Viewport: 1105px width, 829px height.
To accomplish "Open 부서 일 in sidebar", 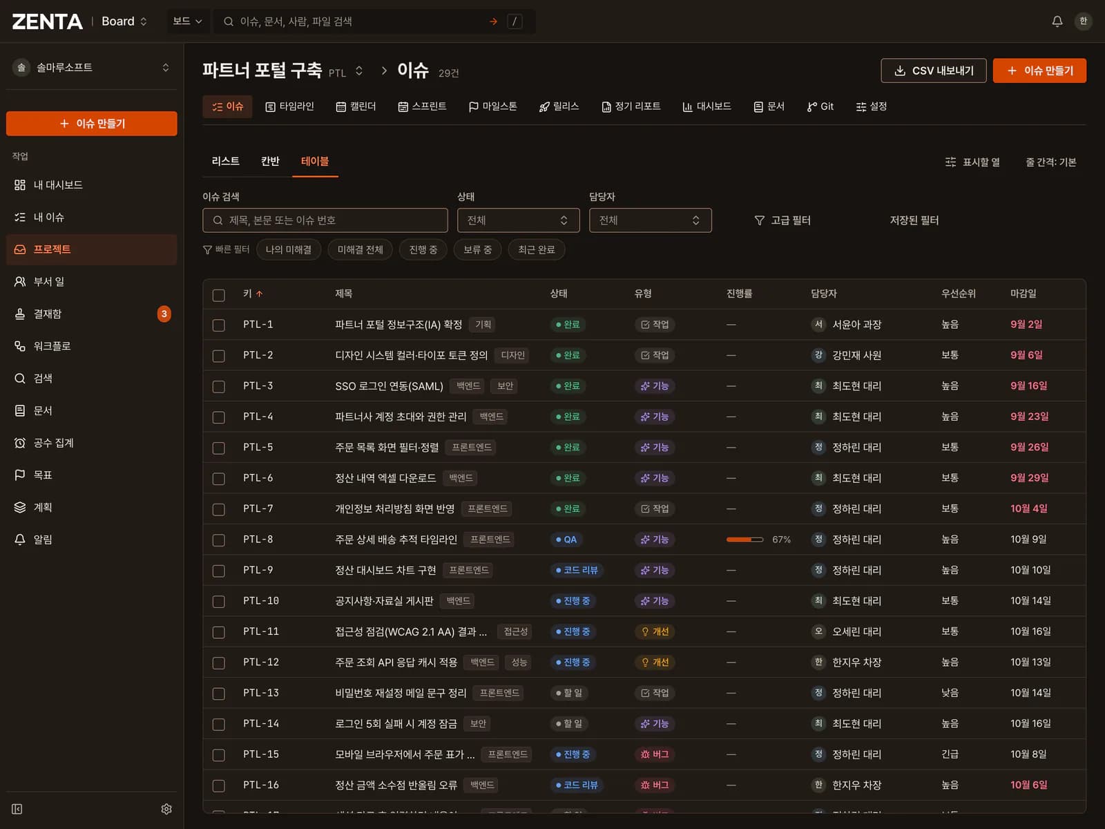I will 91,282.
